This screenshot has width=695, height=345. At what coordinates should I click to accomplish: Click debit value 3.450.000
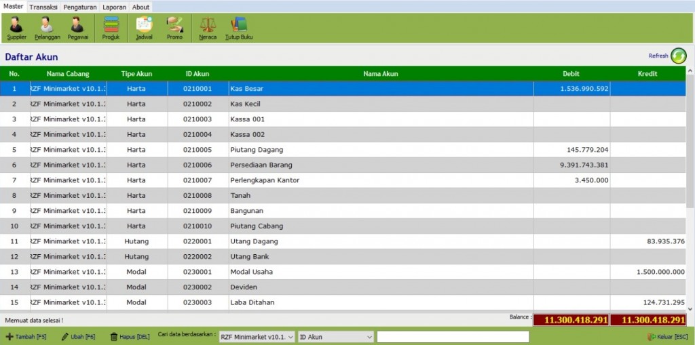[x=591, y=180]
